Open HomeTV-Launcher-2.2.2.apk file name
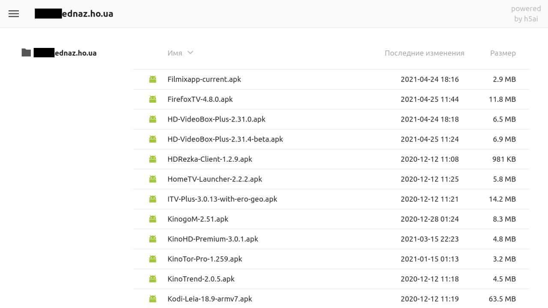The image size is (548, 308). pos(214,179)
